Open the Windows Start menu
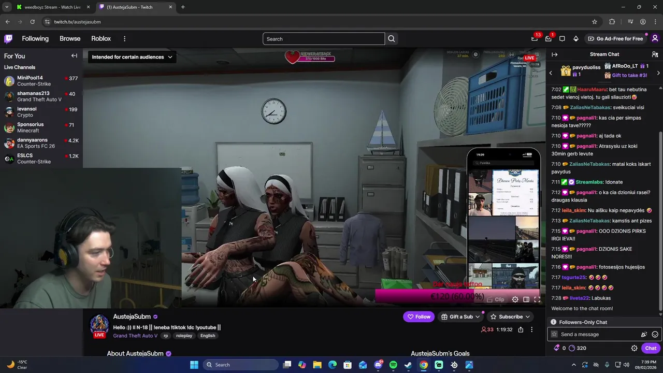 (194, 365)
